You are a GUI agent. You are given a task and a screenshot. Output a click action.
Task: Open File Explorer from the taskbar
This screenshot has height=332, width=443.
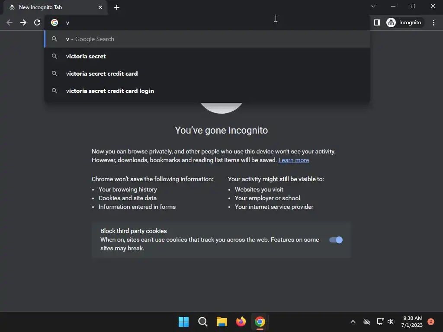point(222,322)
